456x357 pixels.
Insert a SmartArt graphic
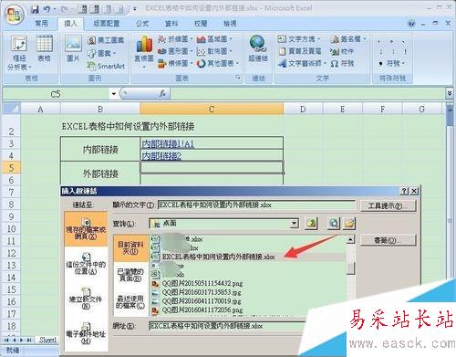(106, 66)
